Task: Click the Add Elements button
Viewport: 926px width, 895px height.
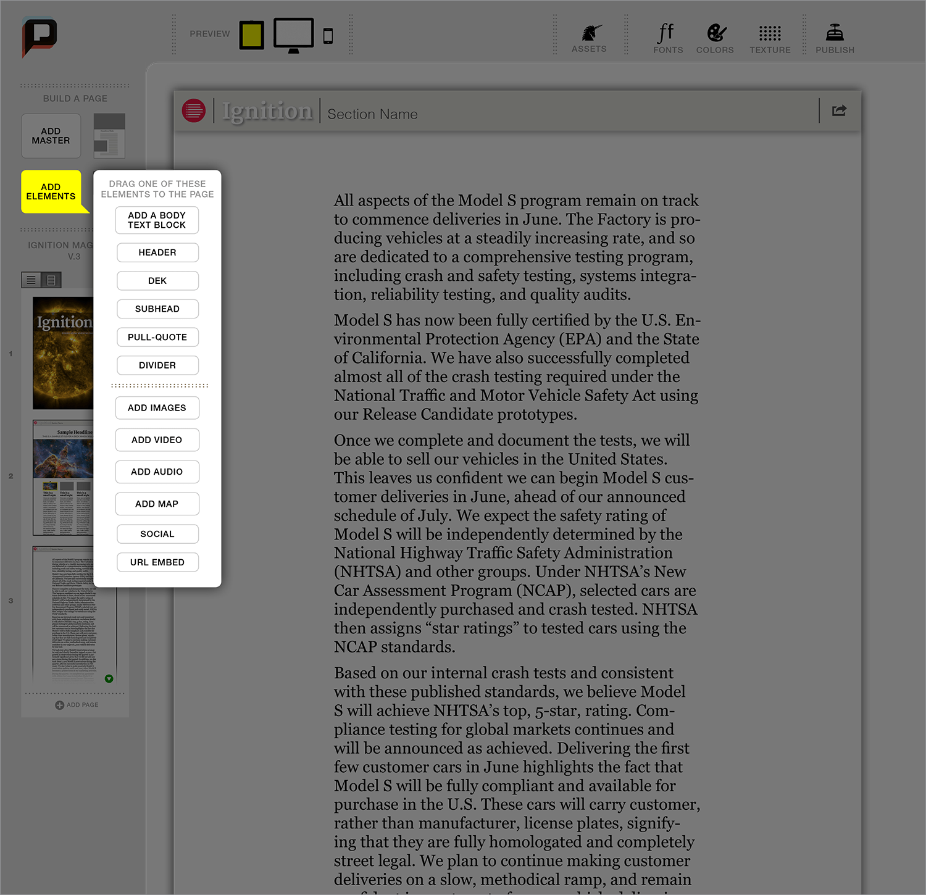Action: (51, 191)
